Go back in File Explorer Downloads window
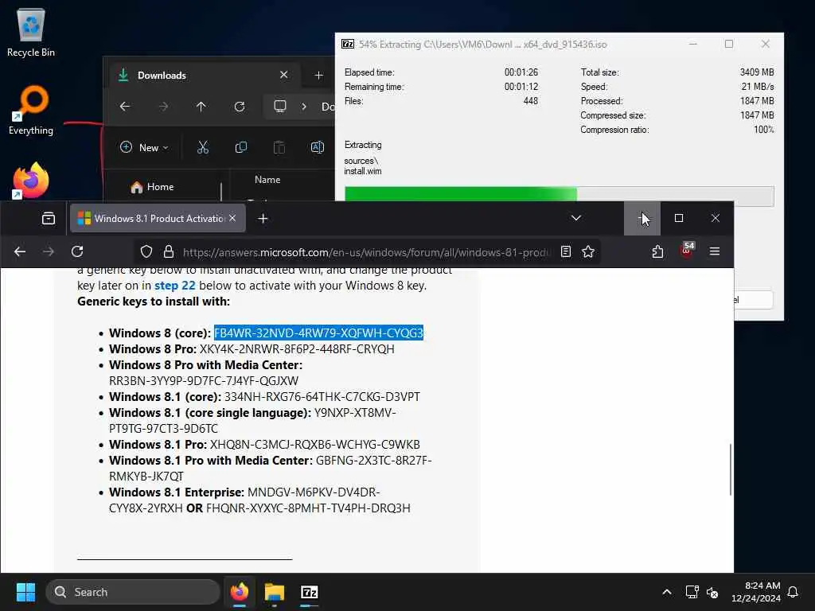 click(x=125, y=107)
